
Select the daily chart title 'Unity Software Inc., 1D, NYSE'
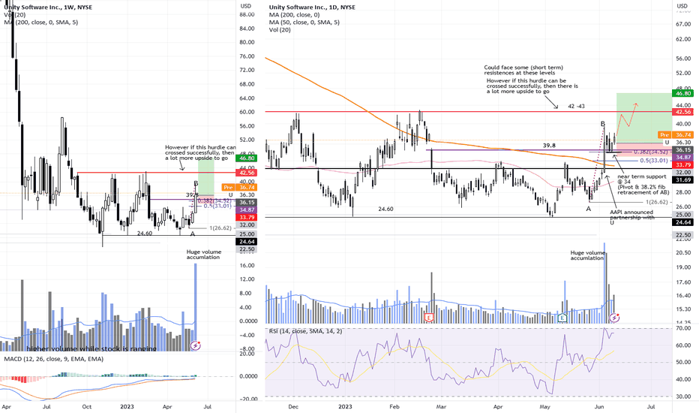pyautogui.click(x=312, y=8)
